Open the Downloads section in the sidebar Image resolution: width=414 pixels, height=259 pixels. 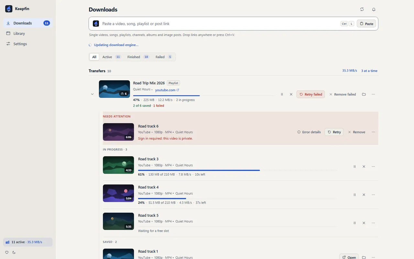tap(28, 23)
